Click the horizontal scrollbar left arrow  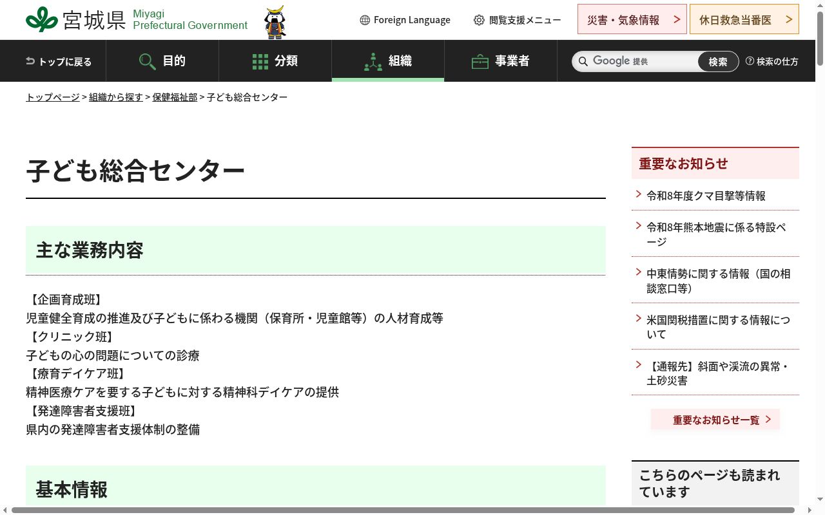[x=5, y=510]
